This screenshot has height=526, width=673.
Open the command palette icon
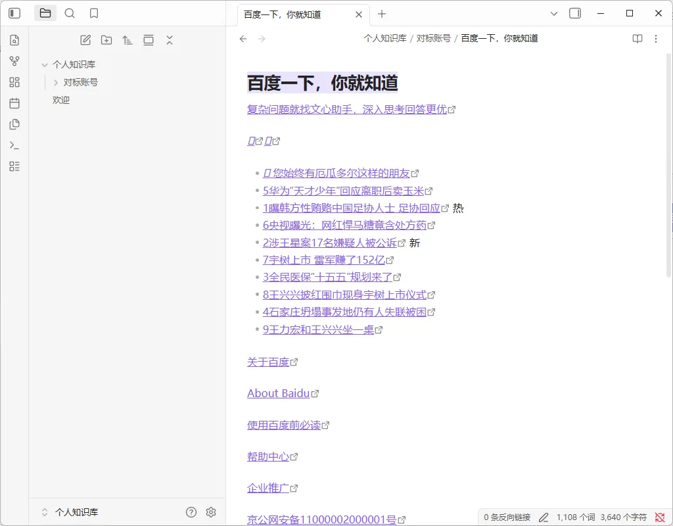[x=14, y=145]
